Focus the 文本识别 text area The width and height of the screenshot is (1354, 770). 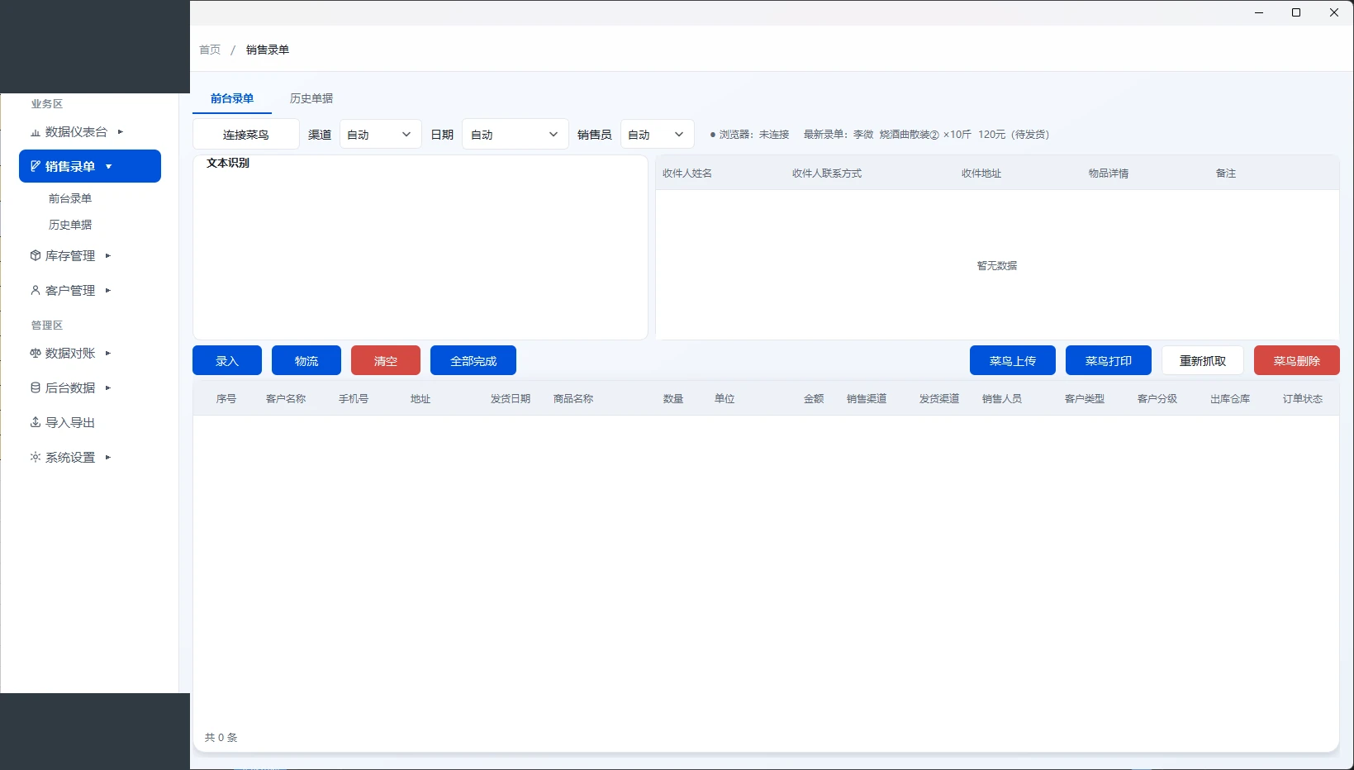(420, 248)
